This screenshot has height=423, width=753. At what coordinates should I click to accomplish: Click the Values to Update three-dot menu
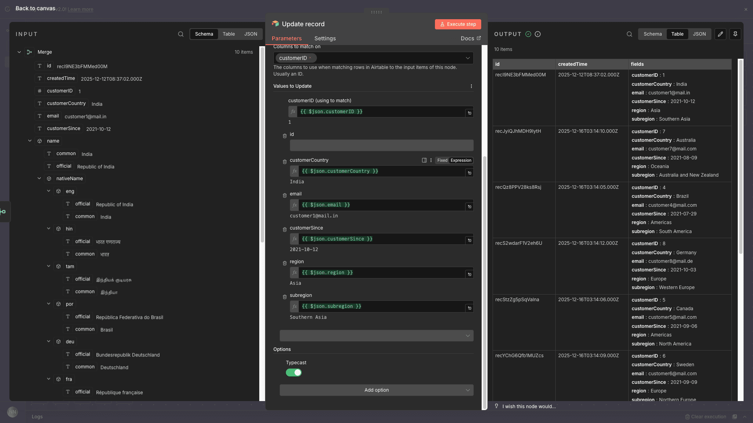point(471,86)
